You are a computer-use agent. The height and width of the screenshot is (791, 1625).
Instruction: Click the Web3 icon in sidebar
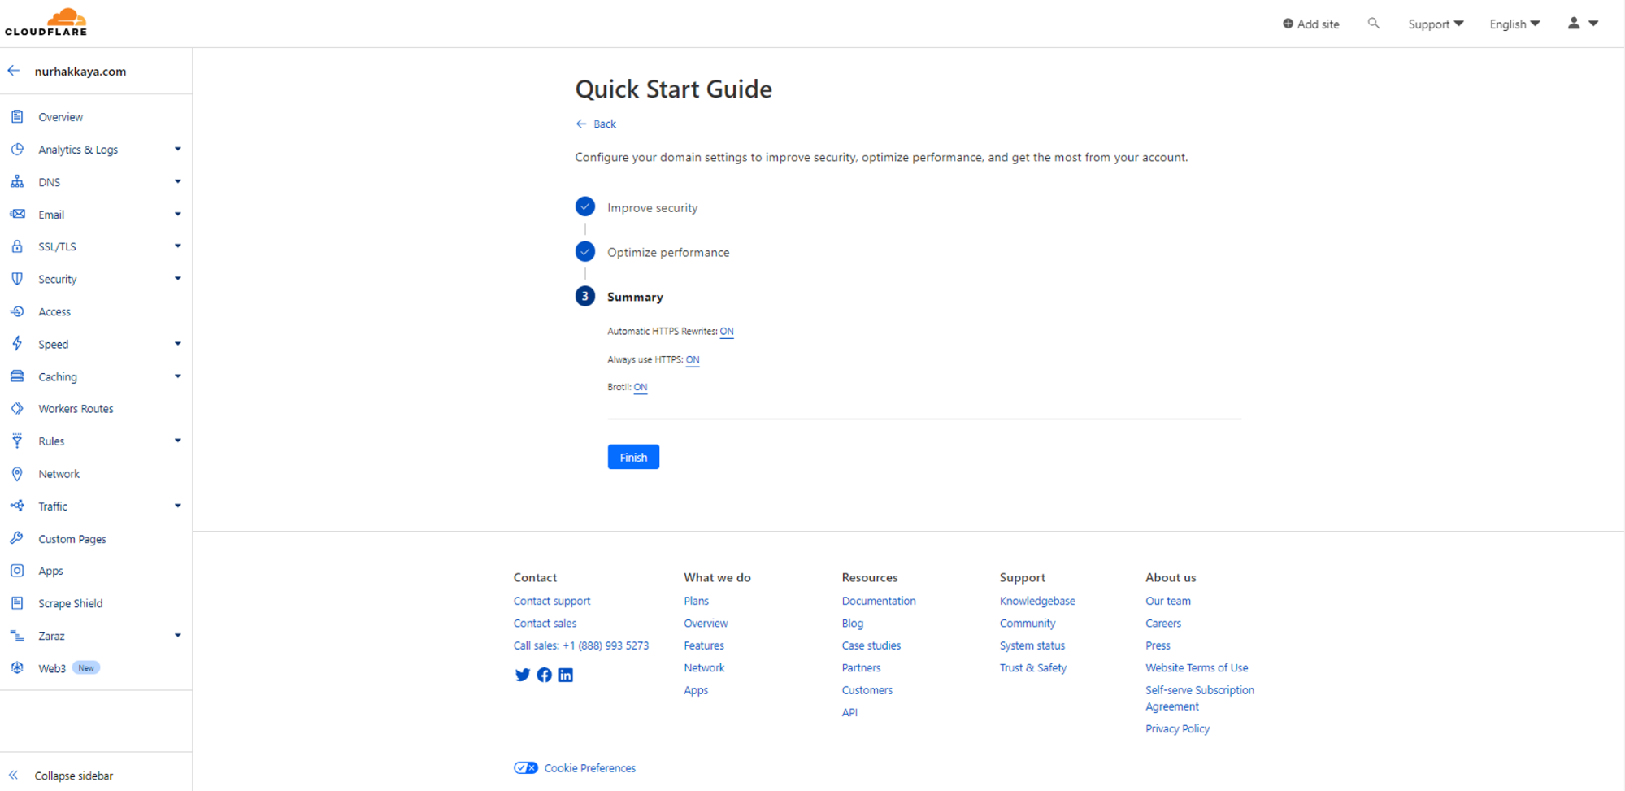(17, 668)
